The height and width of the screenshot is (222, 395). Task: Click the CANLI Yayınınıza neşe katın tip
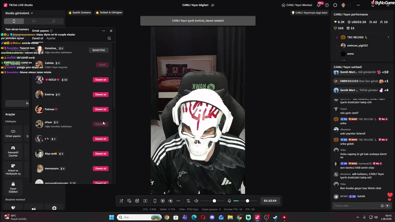(310, 13)
